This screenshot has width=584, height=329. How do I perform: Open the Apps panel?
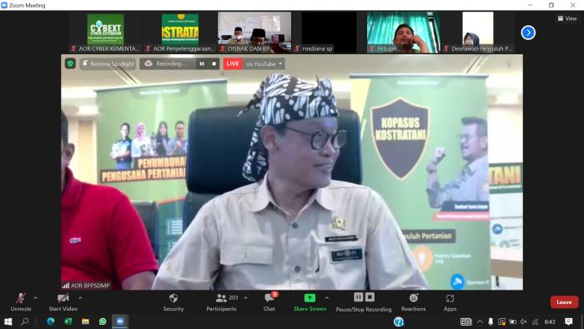pos(450,302)
